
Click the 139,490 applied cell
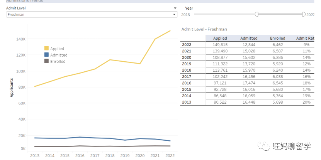[220, 51]
